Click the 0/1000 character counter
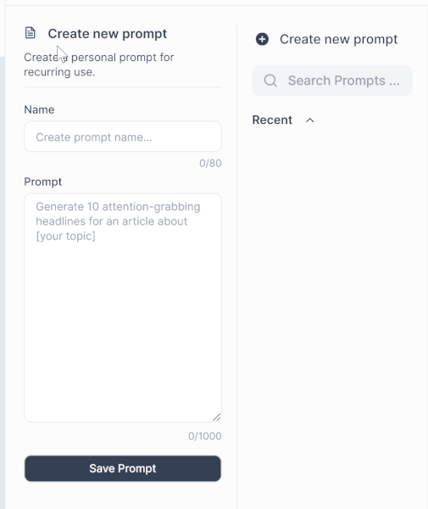This screenshot has width=428, height=509. (x=205, y=436)
